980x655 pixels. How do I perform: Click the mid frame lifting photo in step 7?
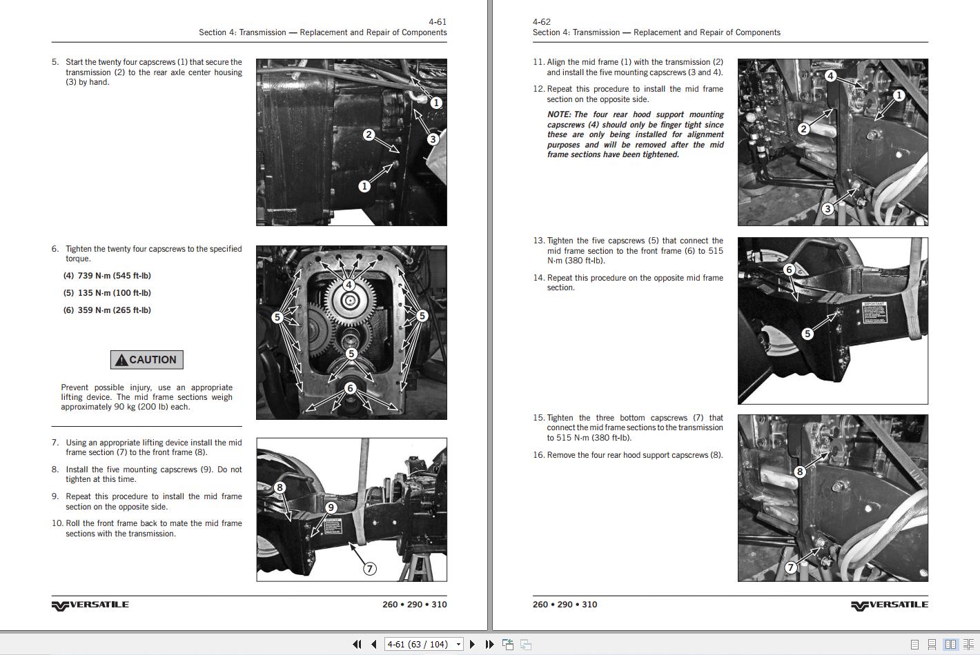pyautogui.click(x=351, y=510)
